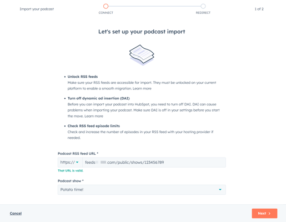This screenshot has width=286, height=222.
Task: Open the https:// protocol dropdown
Action: [70, 163]
